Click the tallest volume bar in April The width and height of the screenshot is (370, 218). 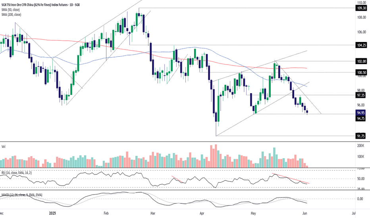point(216,156)
